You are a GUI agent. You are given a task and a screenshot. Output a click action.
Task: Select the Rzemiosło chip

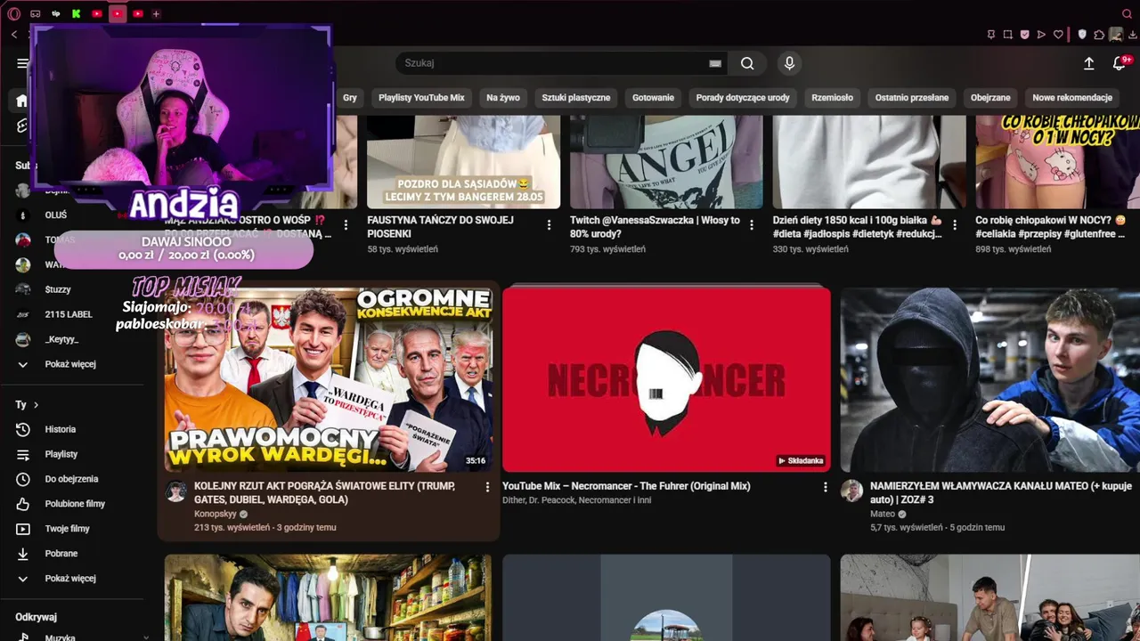click(x=833, y=98)
